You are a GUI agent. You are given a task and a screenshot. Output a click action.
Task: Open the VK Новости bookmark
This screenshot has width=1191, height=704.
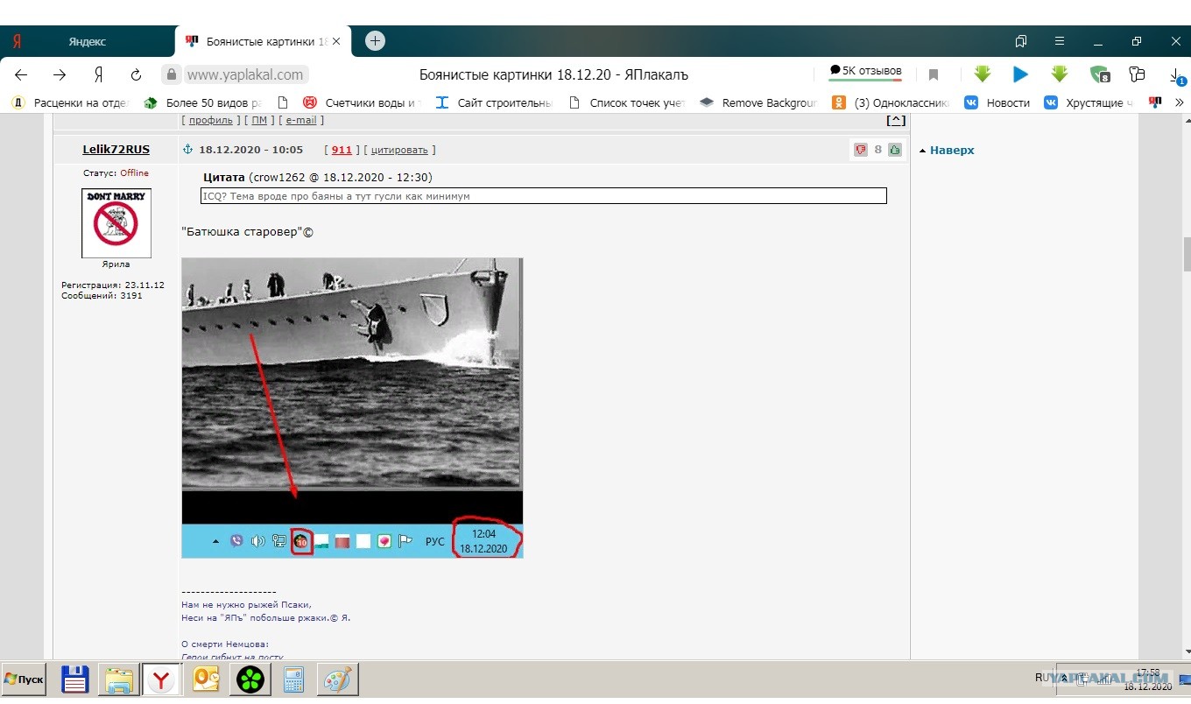tap(997, 102)
